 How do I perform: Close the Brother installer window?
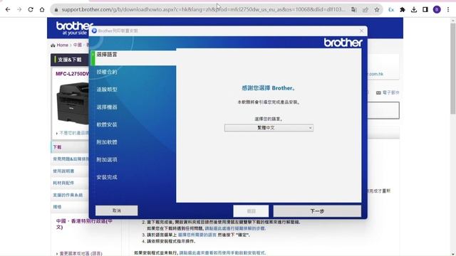(361, 31)
